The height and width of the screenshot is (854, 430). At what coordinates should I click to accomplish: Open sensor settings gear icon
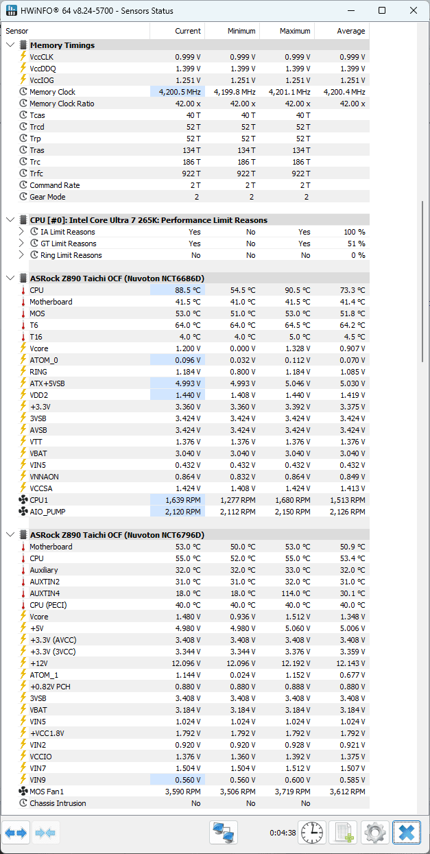[x=374, y=833]
